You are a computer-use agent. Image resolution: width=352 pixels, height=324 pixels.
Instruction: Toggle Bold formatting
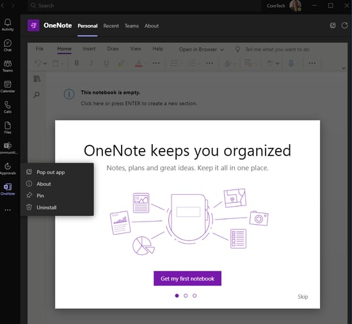click(x=77, y=63)
